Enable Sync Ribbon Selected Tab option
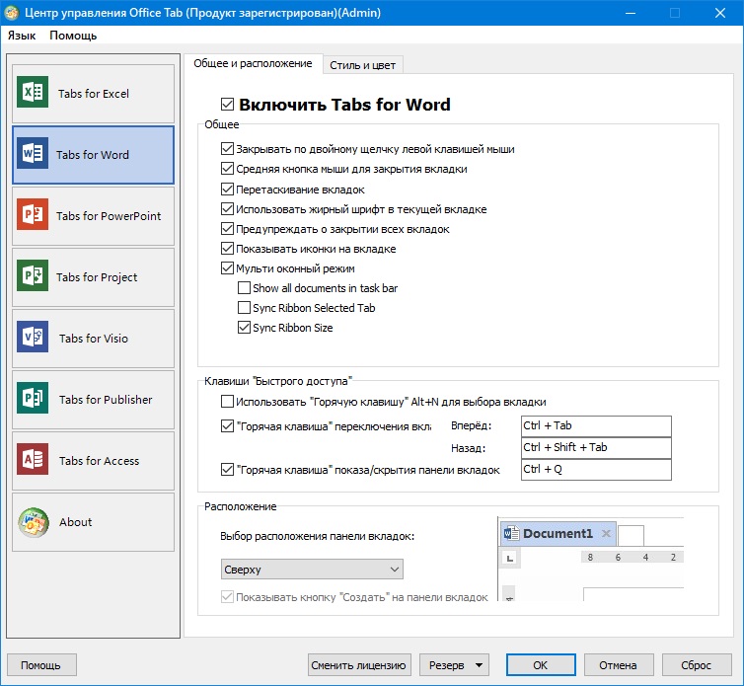Viewport: 744px width, 686px height. (245, 308)
